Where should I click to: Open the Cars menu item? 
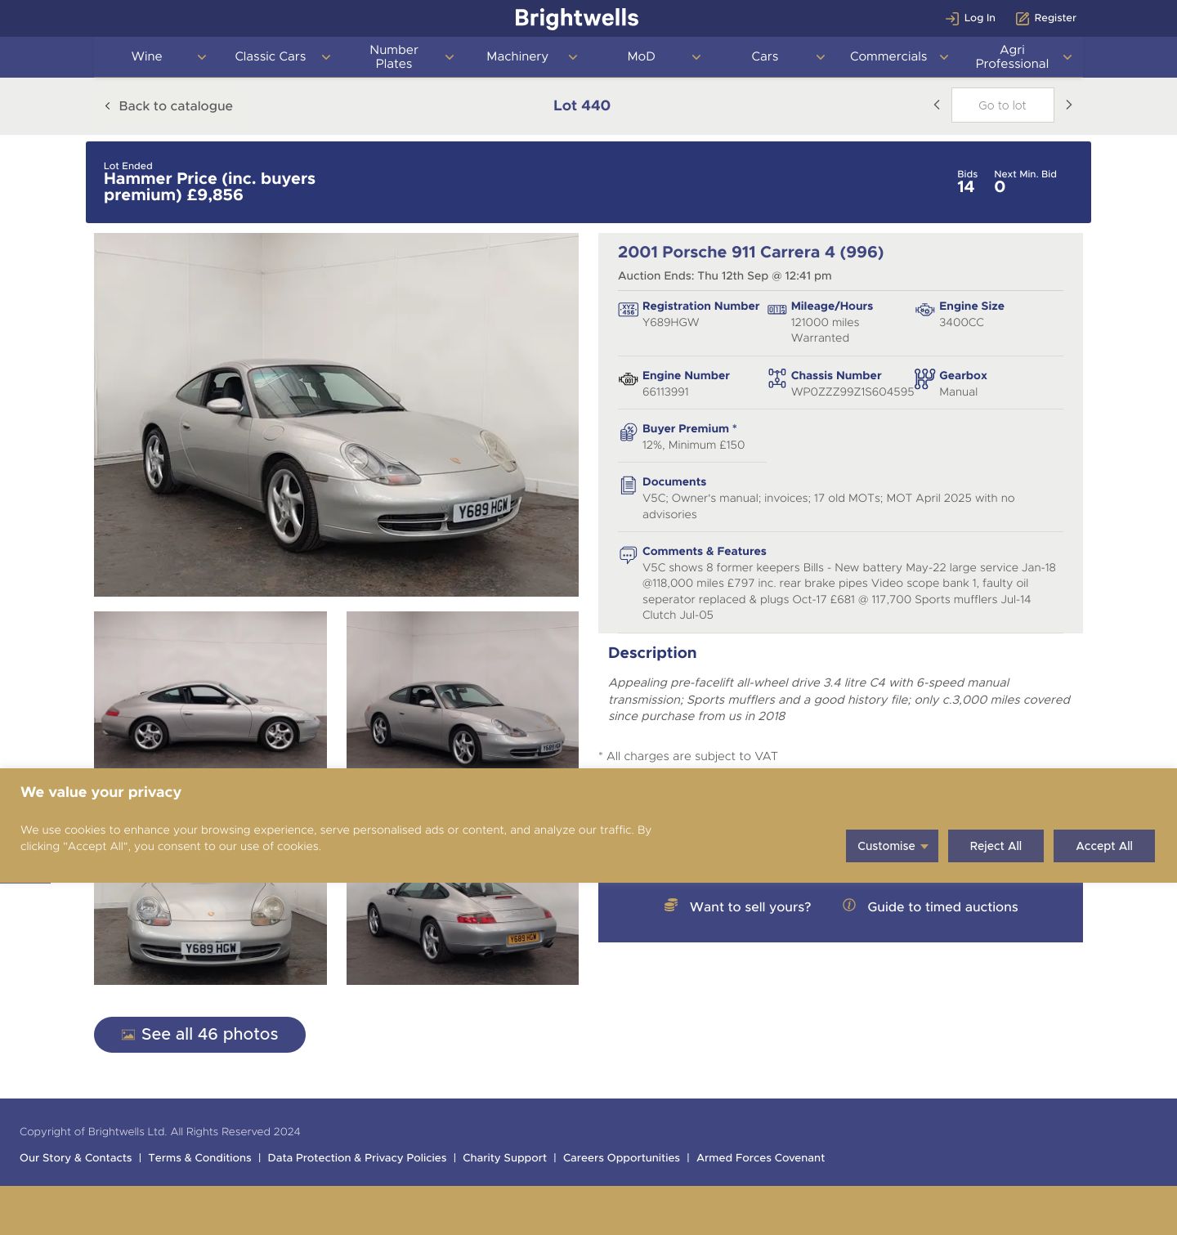click(x=765, y=56)
